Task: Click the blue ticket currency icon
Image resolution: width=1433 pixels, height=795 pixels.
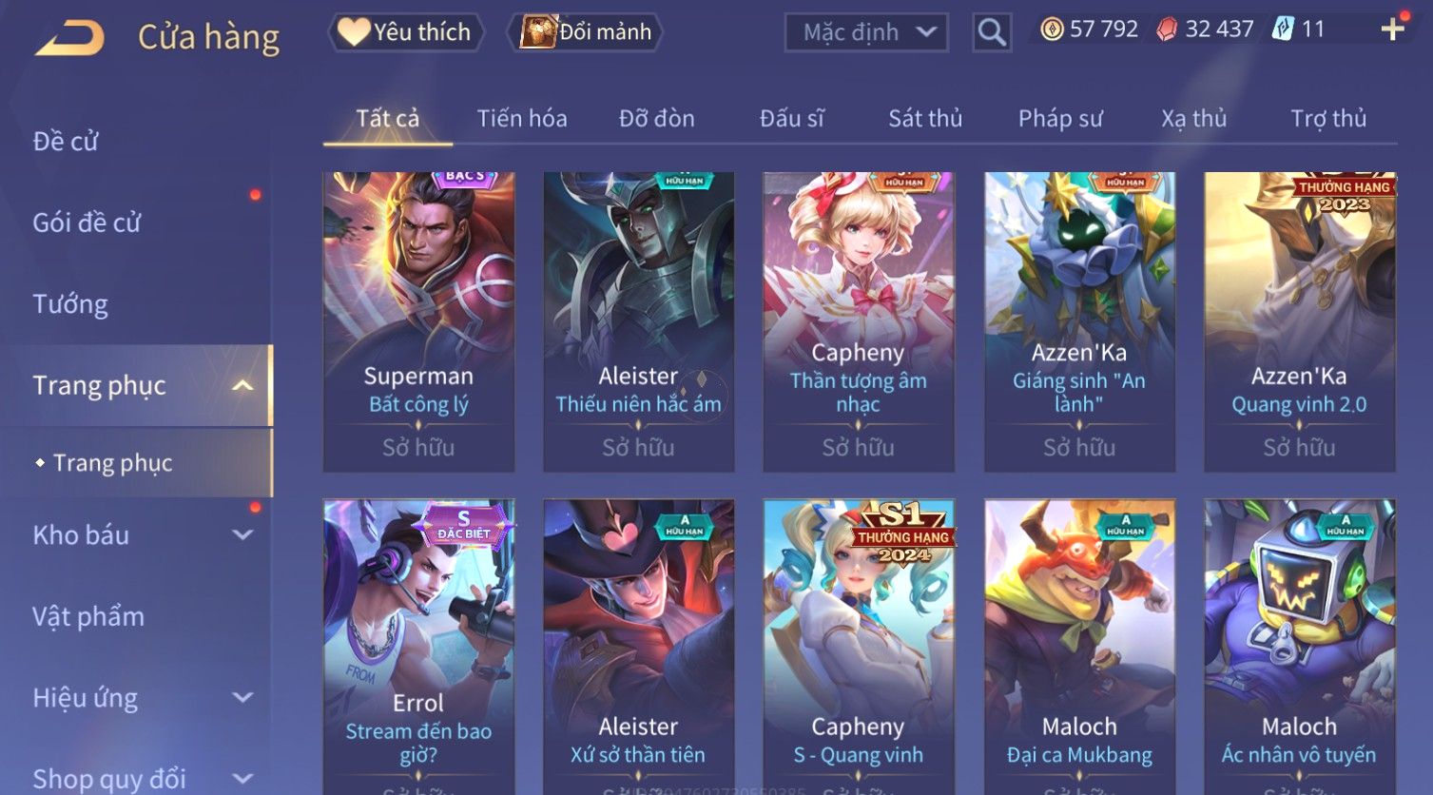Action: pyautogui.click(x=1283, y=29)
